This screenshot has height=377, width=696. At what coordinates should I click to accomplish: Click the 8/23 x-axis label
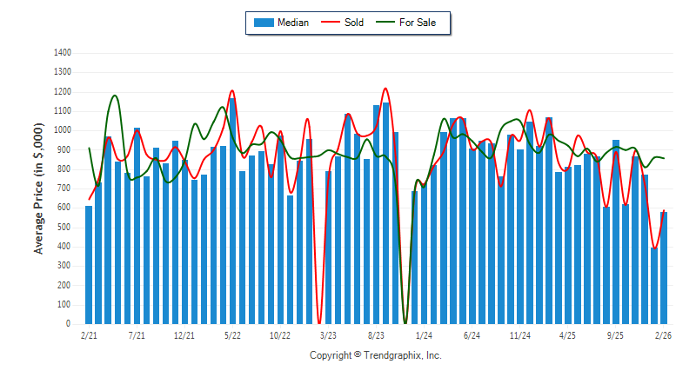click(377, 334)
